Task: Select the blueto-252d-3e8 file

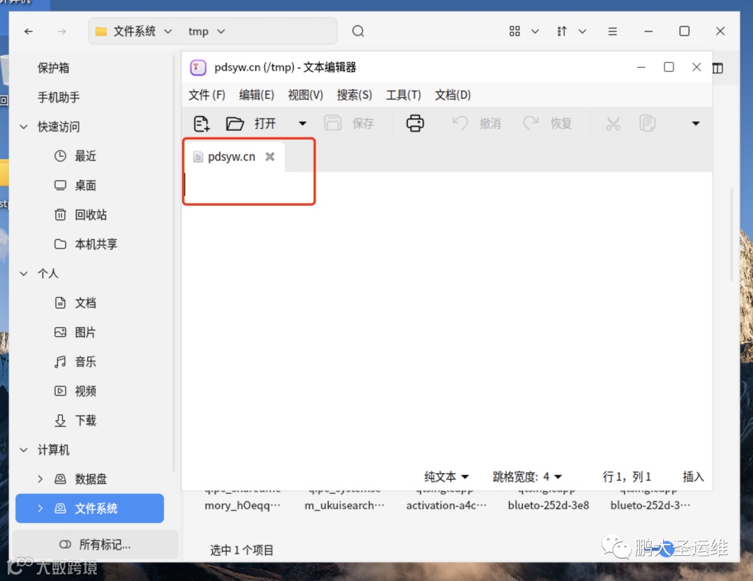Action: pyautogui.click(x=549, y=505)
